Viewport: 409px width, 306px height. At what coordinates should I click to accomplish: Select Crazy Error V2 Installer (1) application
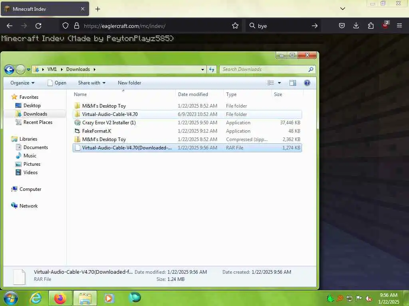click(x=187, y=123)
